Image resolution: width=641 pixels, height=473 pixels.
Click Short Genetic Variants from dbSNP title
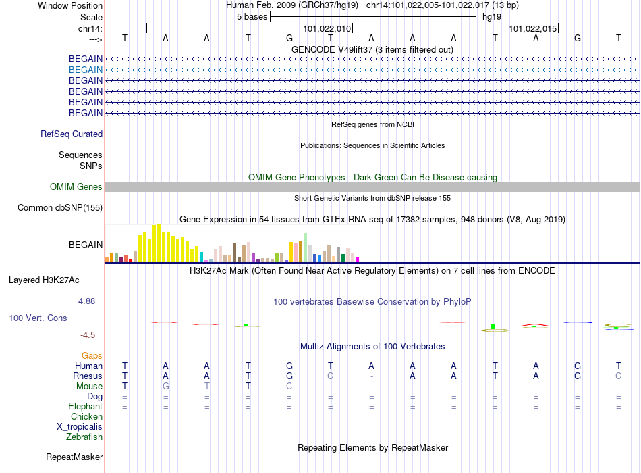[x=372, y=198]
